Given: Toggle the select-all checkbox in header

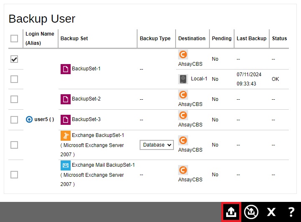Looking at the screenshot, I should click(x=14, y=39).
